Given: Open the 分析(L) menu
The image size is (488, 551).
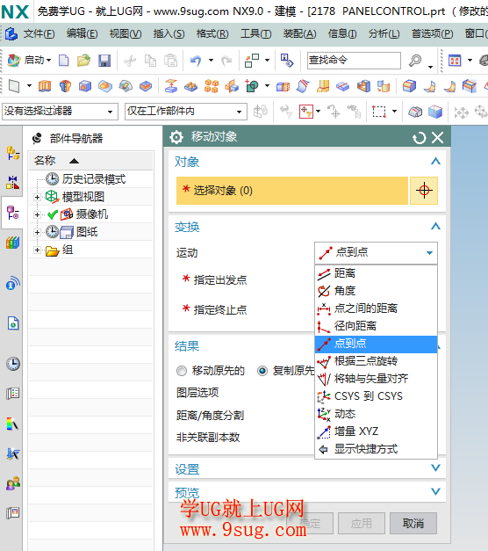Looking at the screenshot, I should coord(384,34).
